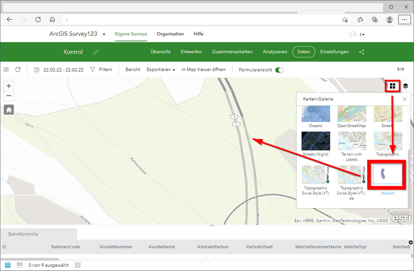This screenshot has width=414, height=271.
Task: Switch to table-only view icon
Action: point(19,265)
